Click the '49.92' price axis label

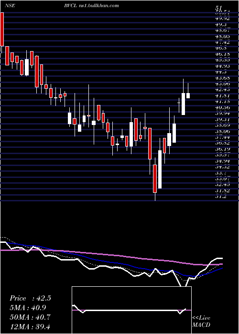223,19
